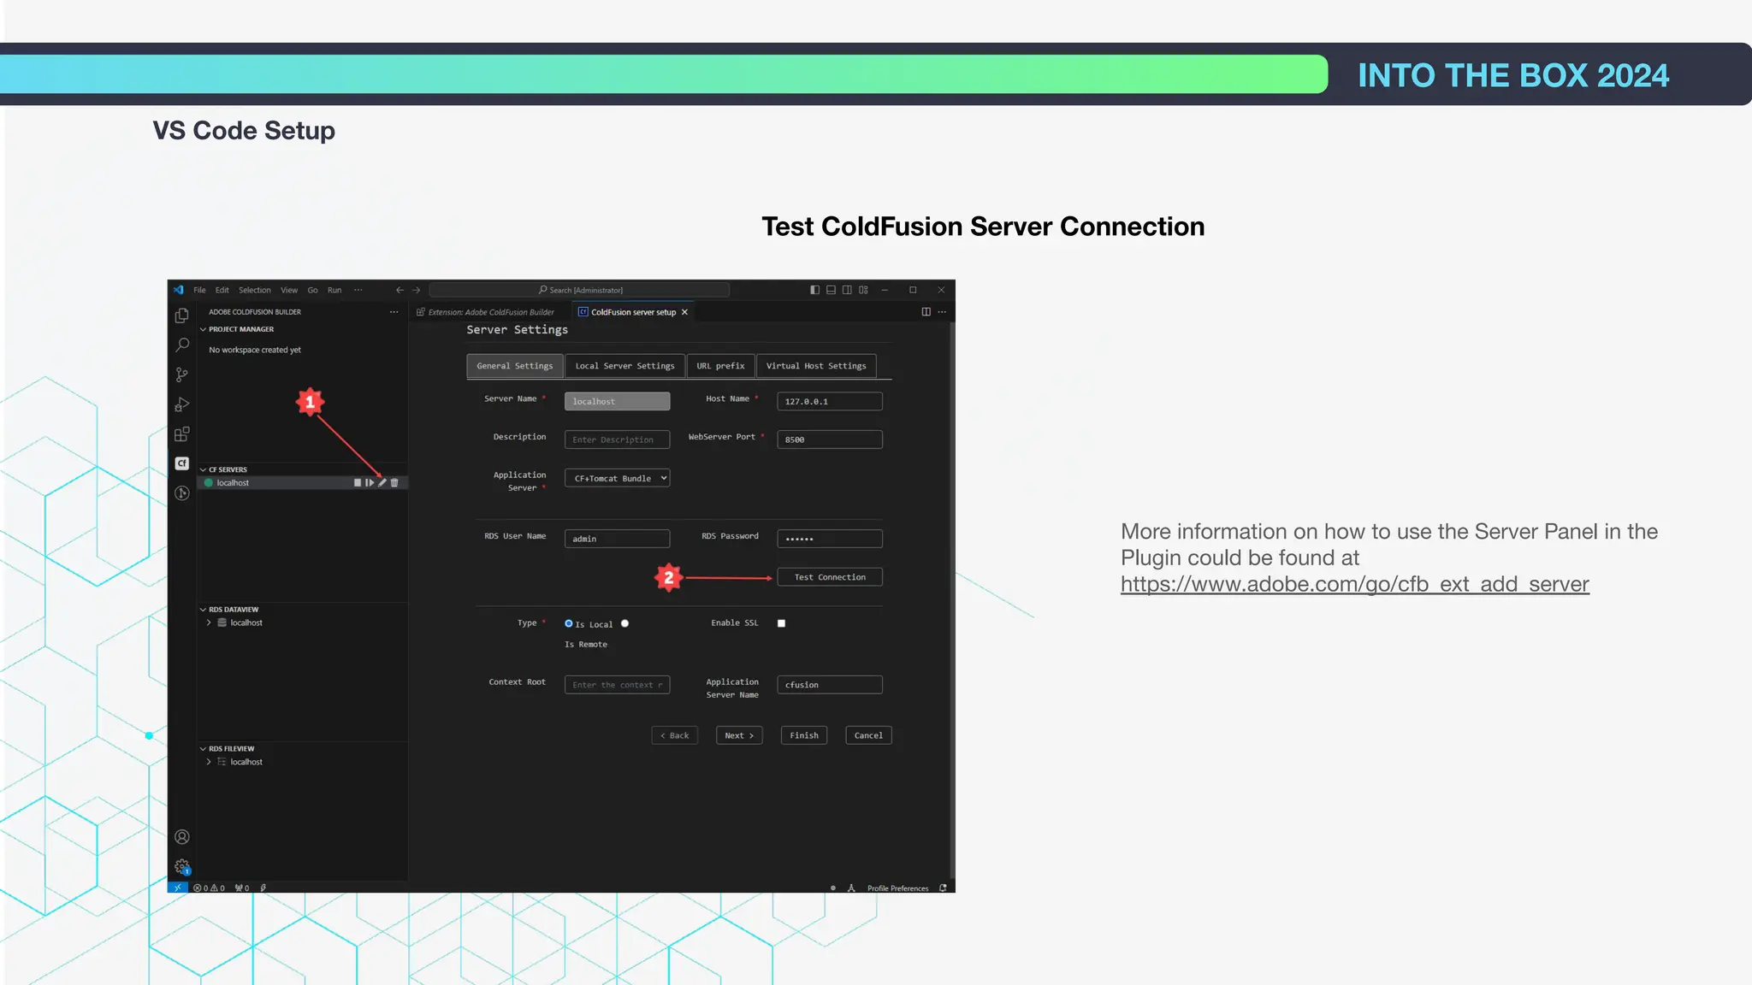
Task: Click Profile Preferences in the status bar
Action: tap(897, 888)
